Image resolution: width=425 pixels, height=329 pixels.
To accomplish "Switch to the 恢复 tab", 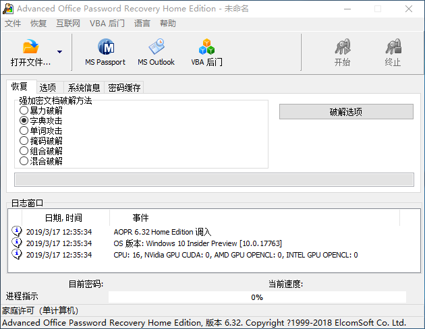I will (21, 87).
